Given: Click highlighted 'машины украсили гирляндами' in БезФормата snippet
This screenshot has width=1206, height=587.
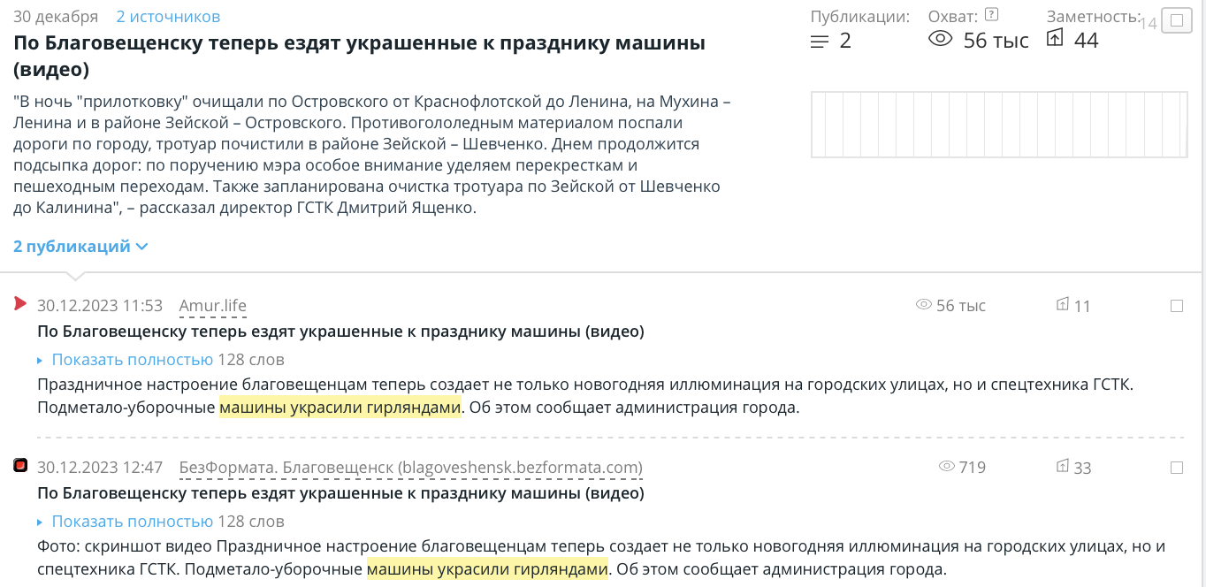Looking at the screenshot, I should pyautogui.click(x=488, y=568).
